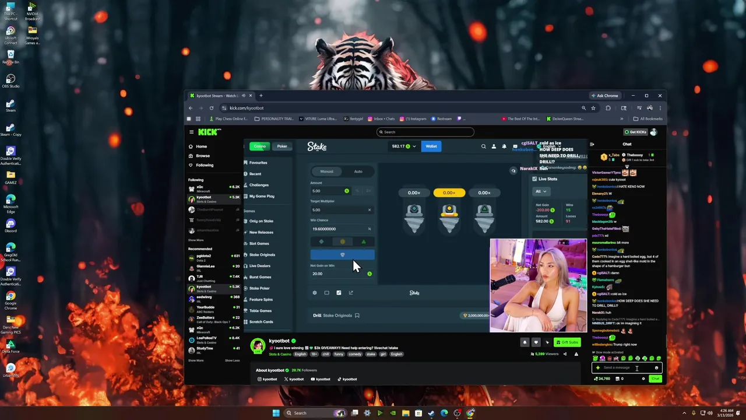746x420 pixels.
Task: Open the Restream bookmark
Action: click(441, 119)
